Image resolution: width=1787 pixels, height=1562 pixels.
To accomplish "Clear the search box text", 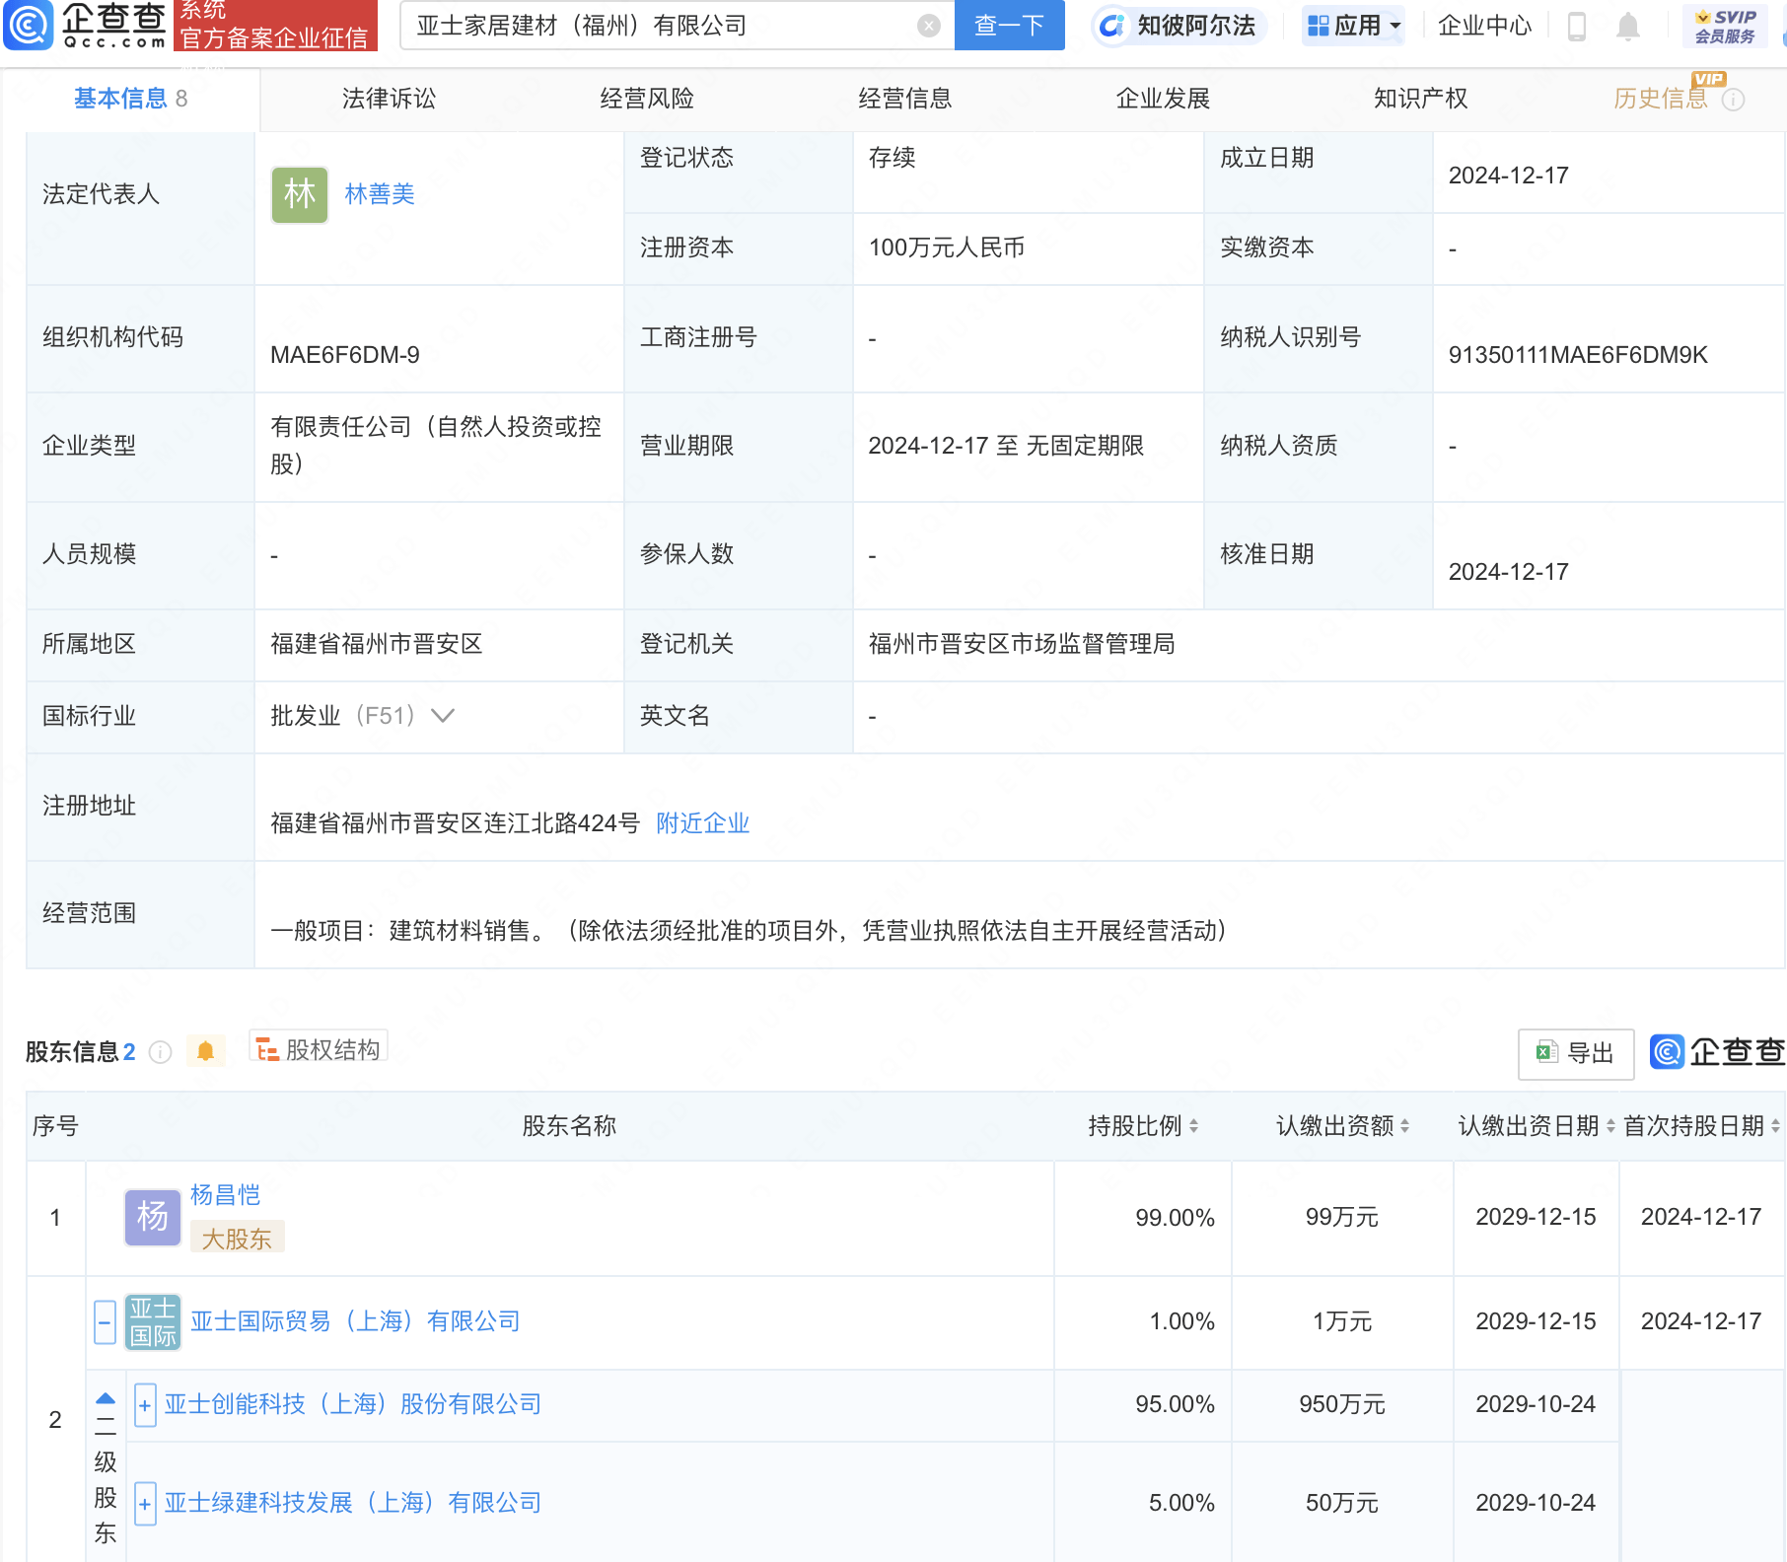I will tap(928, 26).
